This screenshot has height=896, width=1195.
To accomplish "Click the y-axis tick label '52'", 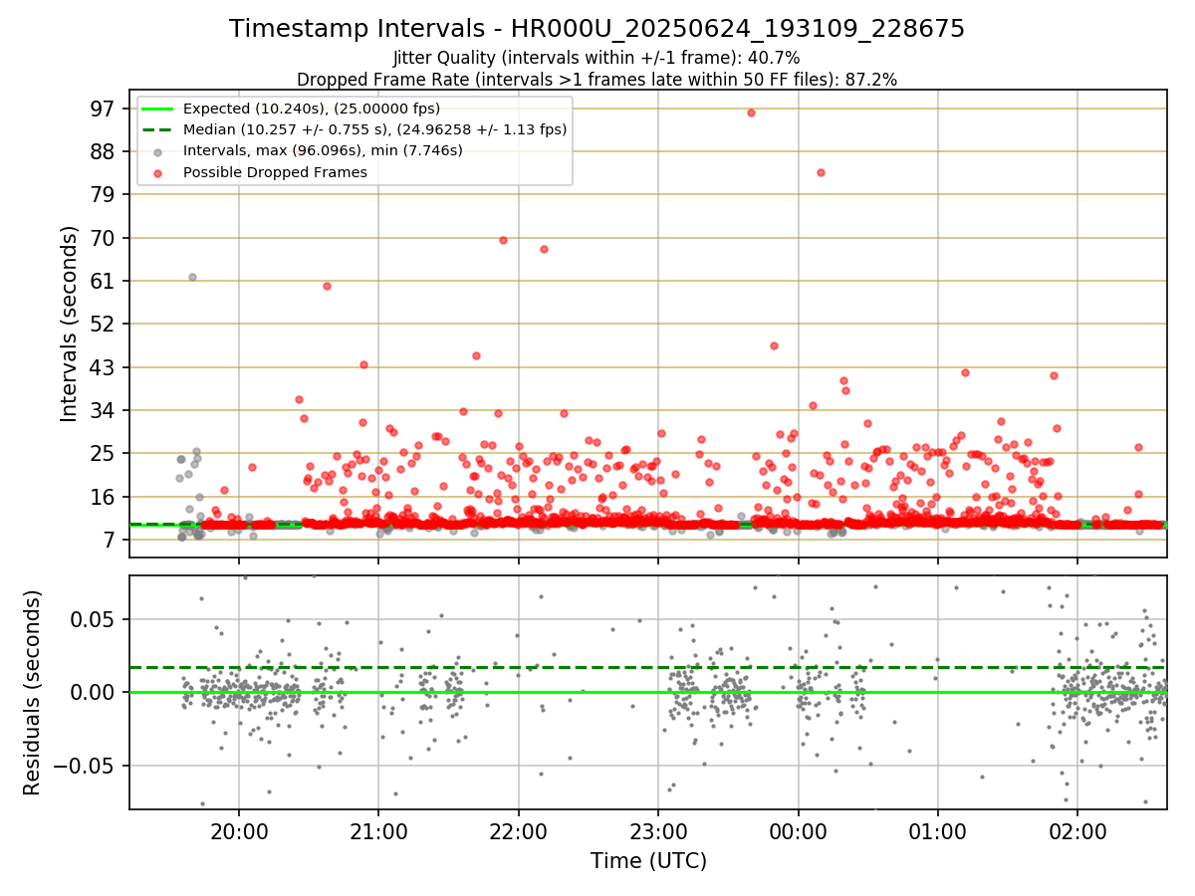I will 104,324.
